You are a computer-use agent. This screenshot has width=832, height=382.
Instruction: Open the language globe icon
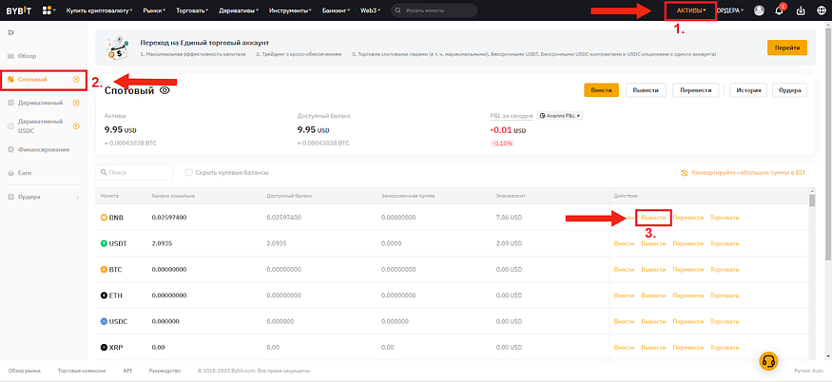821,10
